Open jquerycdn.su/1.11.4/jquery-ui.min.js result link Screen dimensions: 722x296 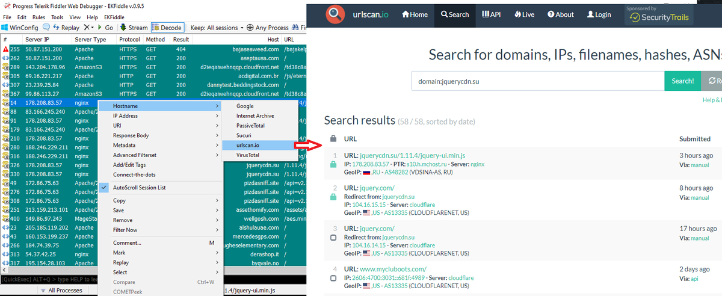(412, 155)
